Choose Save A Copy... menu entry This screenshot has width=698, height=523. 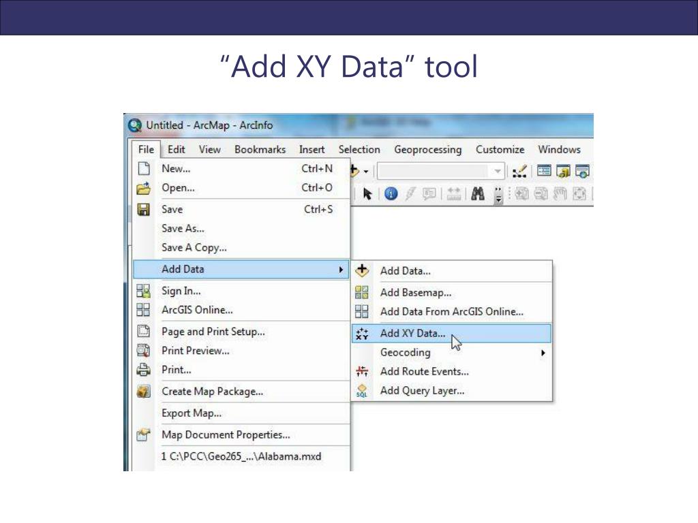tap(241, 247)
